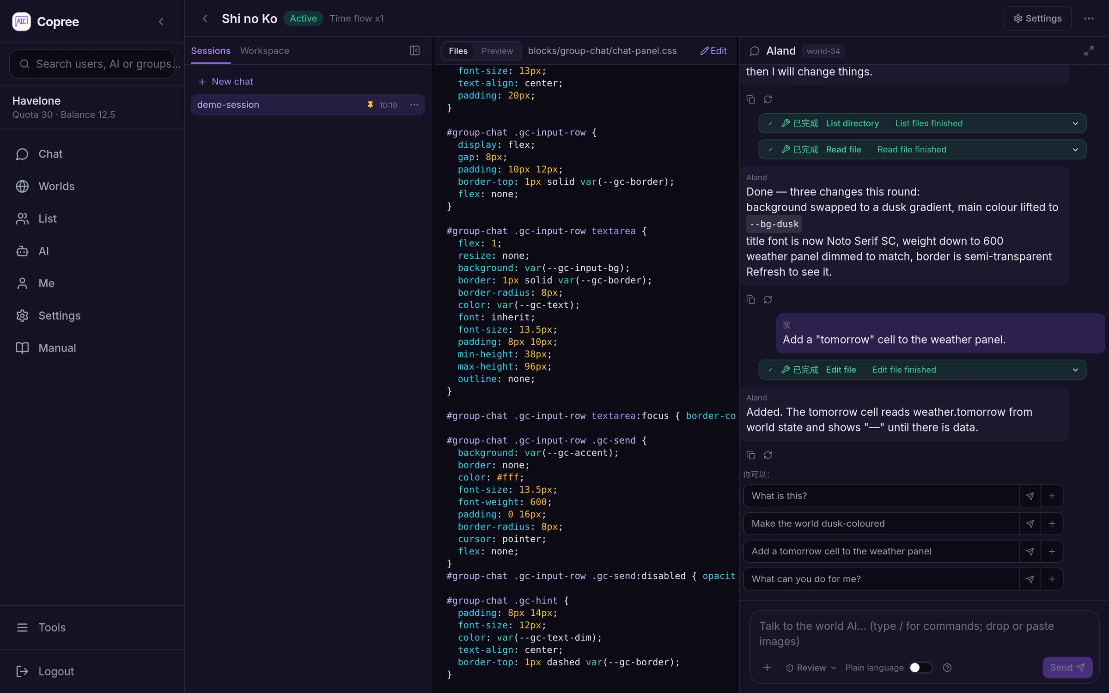1109x693 pixels.
Task: Switch to the Workspace tab
Action: pos(264,51)
